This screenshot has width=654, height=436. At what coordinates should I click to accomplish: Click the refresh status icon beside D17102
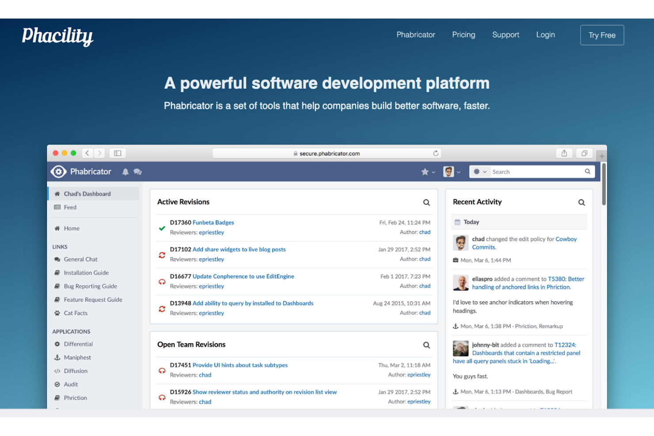click(162, 254)
